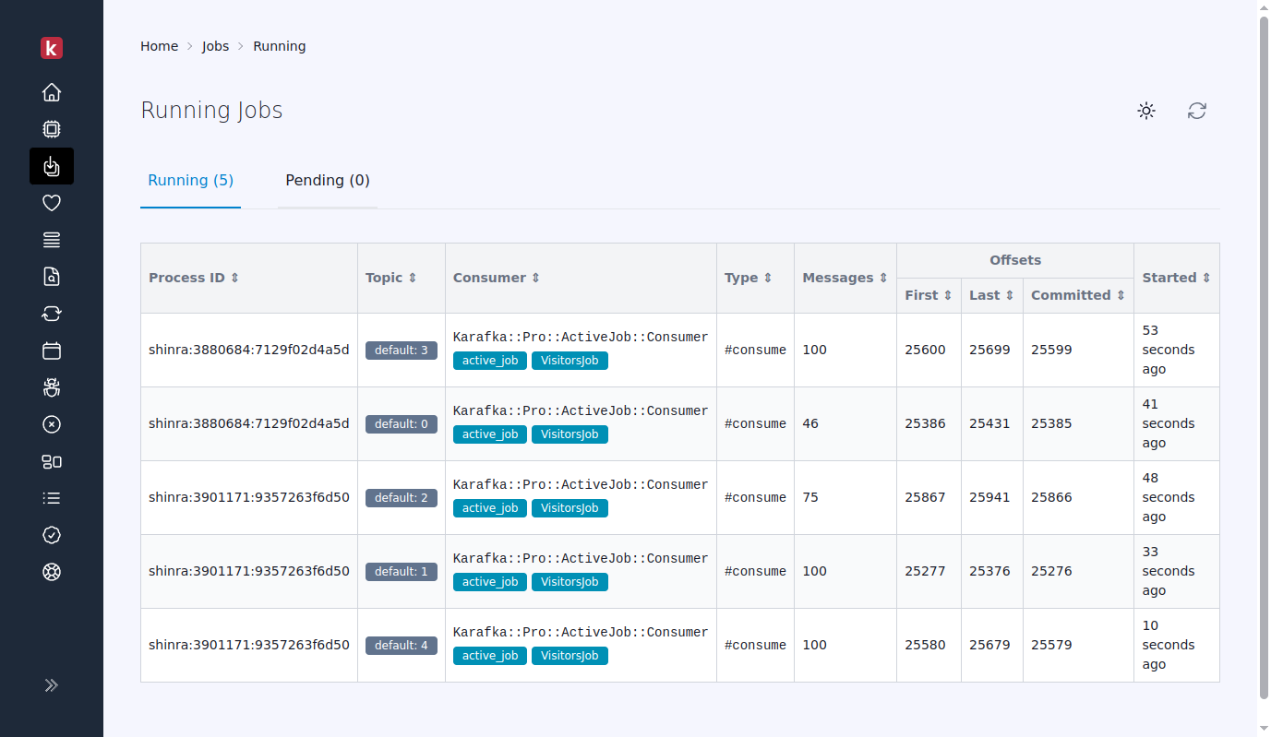The height and width of the screenshot is (737, 1271).
Task: Refresh the jobs data with the reload icon
Action: (x=1197, y=111)
